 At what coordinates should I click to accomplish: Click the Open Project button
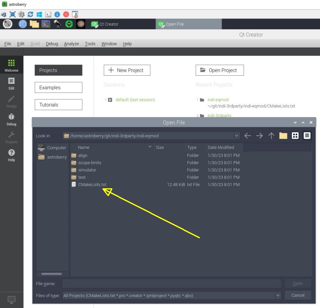pyautogui.click(x=220, y=70)
